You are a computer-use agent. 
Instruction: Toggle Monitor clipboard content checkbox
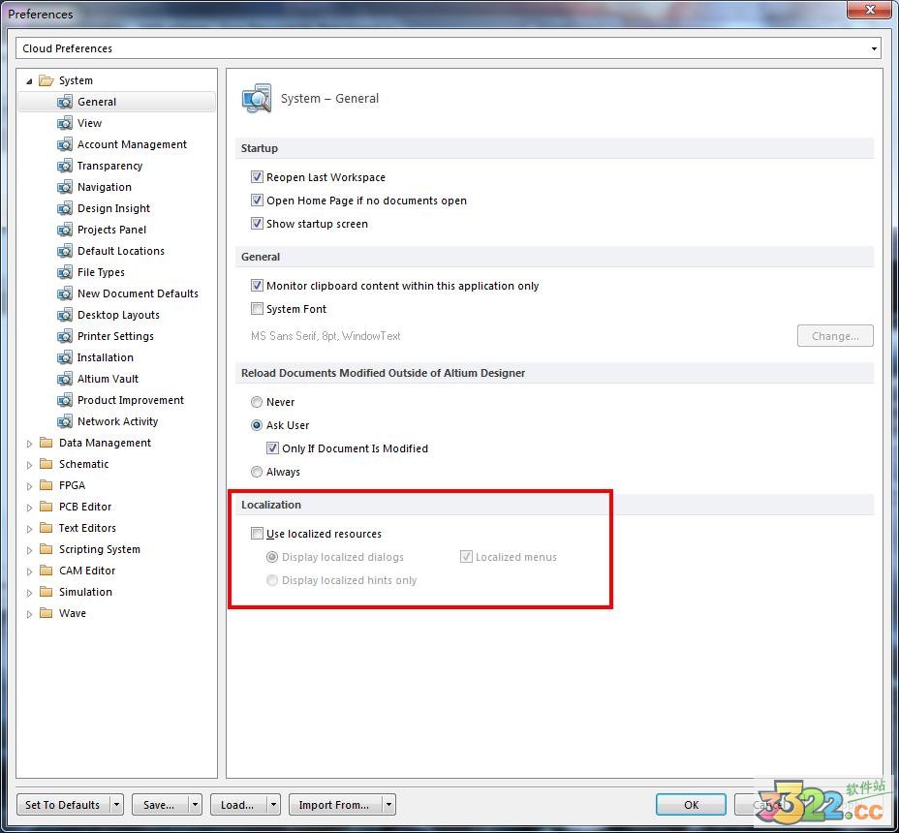click(257, 286)
